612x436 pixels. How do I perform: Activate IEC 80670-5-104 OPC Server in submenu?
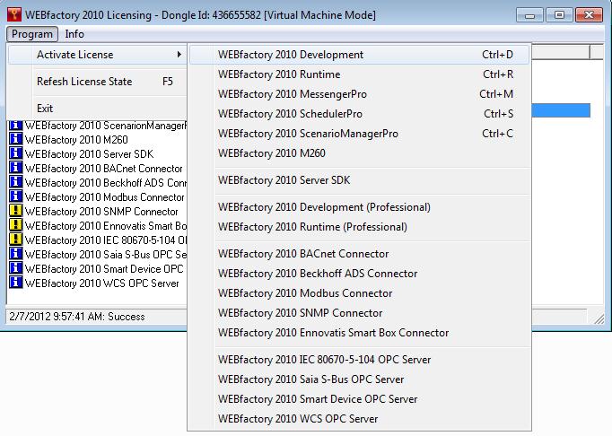coord(359,360)
